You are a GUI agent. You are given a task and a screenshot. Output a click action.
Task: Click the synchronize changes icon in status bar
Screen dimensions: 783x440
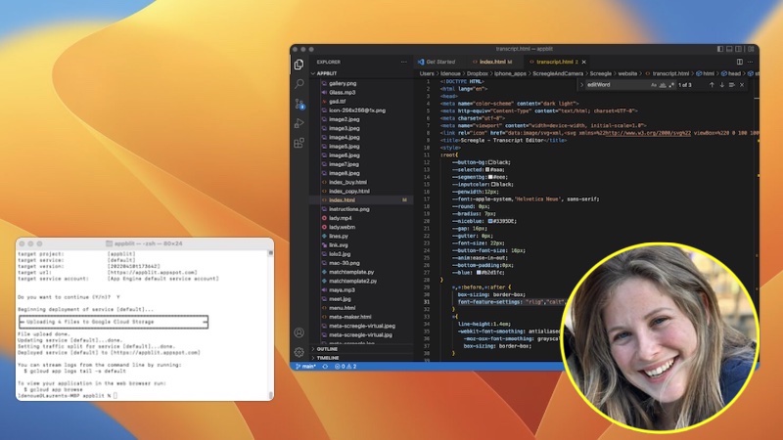coord(325,366)
